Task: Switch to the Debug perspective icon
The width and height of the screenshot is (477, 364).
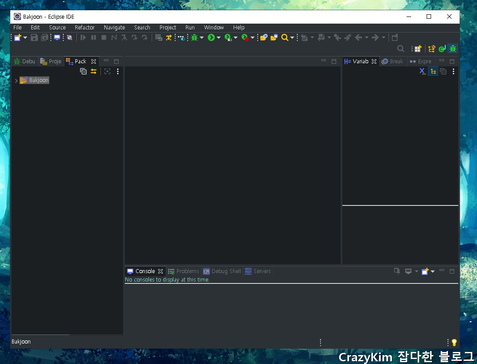Action: (x=452, y=48)
